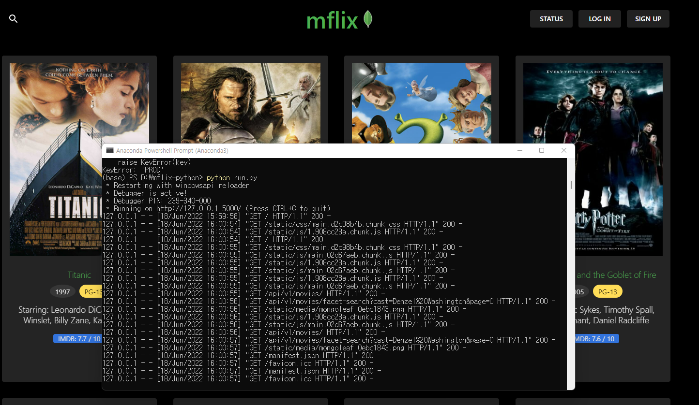Minimize the Anaconda Powershell Prompt window
699x405 pixels.
pos(519,150)
